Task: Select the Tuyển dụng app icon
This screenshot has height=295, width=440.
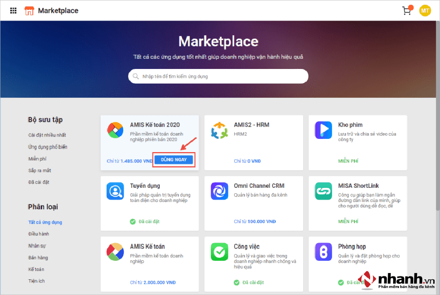Action: [x=115, y=191]
